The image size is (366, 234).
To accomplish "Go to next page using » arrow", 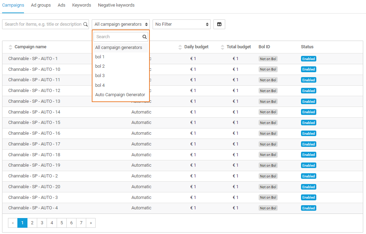I will [91, 223].
